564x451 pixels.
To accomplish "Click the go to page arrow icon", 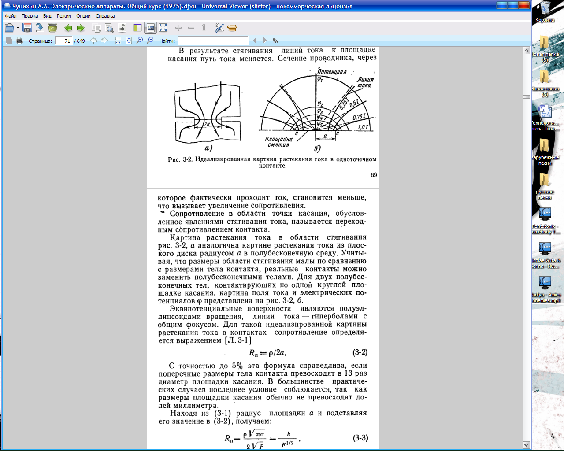I will pos(122,28).
